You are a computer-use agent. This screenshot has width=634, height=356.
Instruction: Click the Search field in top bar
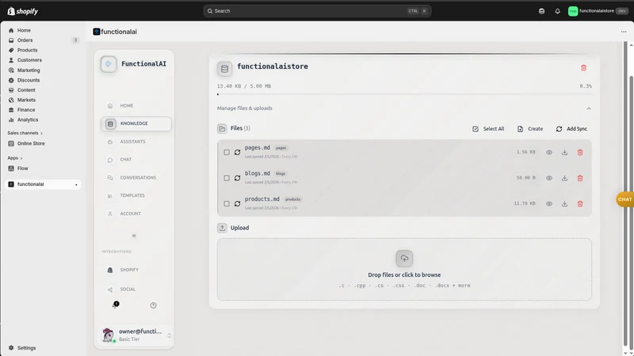tap(317, 11)
